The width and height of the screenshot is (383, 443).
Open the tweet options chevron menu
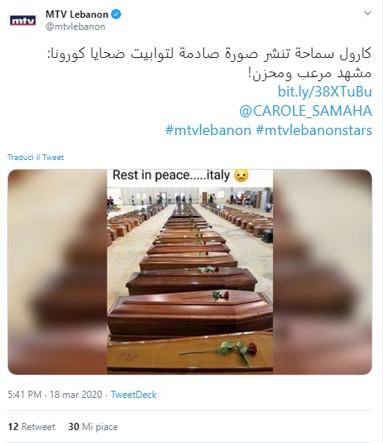click(367, 14)
